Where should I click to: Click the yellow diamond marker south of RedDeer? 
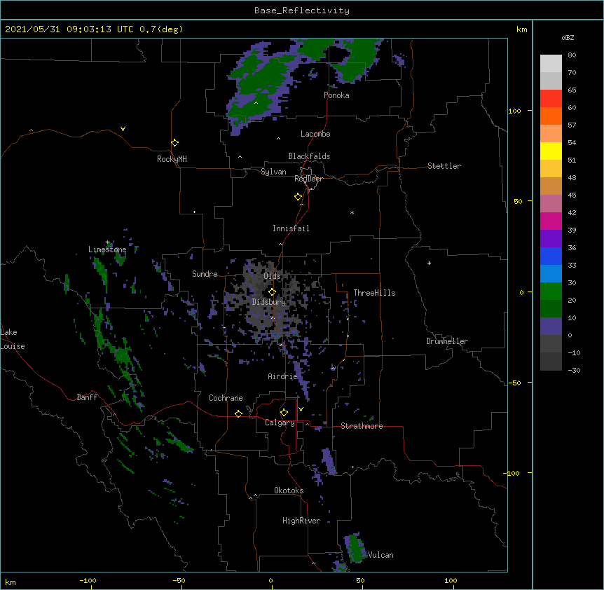298,197
